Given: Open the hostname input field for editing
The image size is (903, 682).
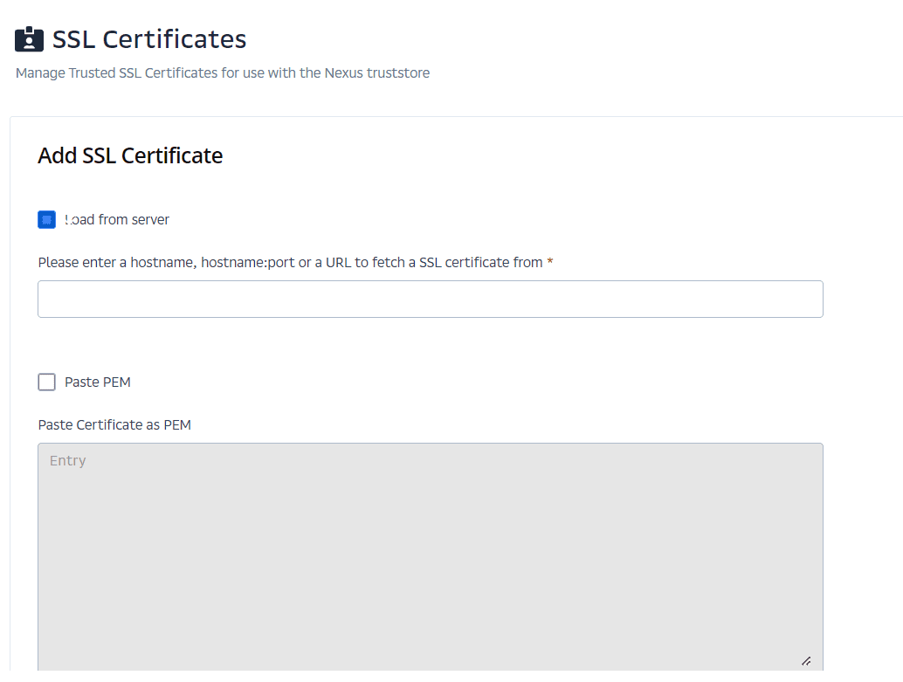Looking at the screenshot, I should [x=430, y=299].
